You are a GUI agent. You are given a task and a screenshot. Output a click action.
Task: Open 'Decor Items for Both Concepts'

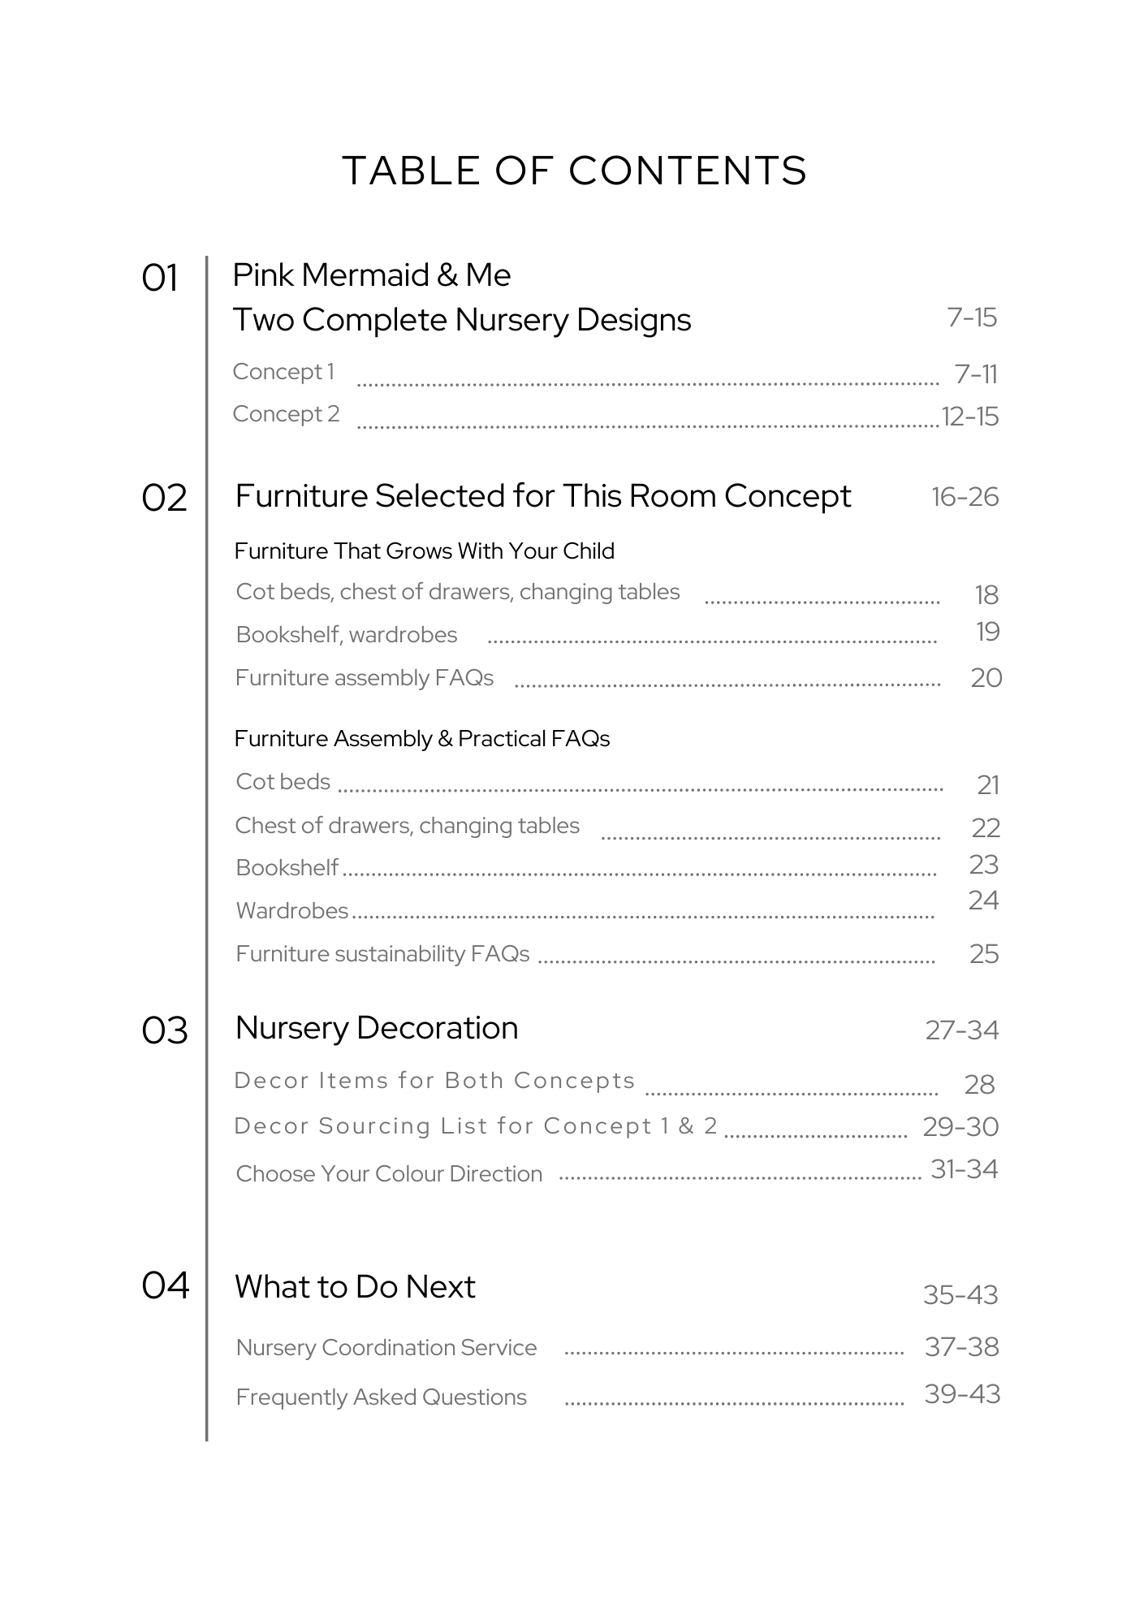(434, 1081)
